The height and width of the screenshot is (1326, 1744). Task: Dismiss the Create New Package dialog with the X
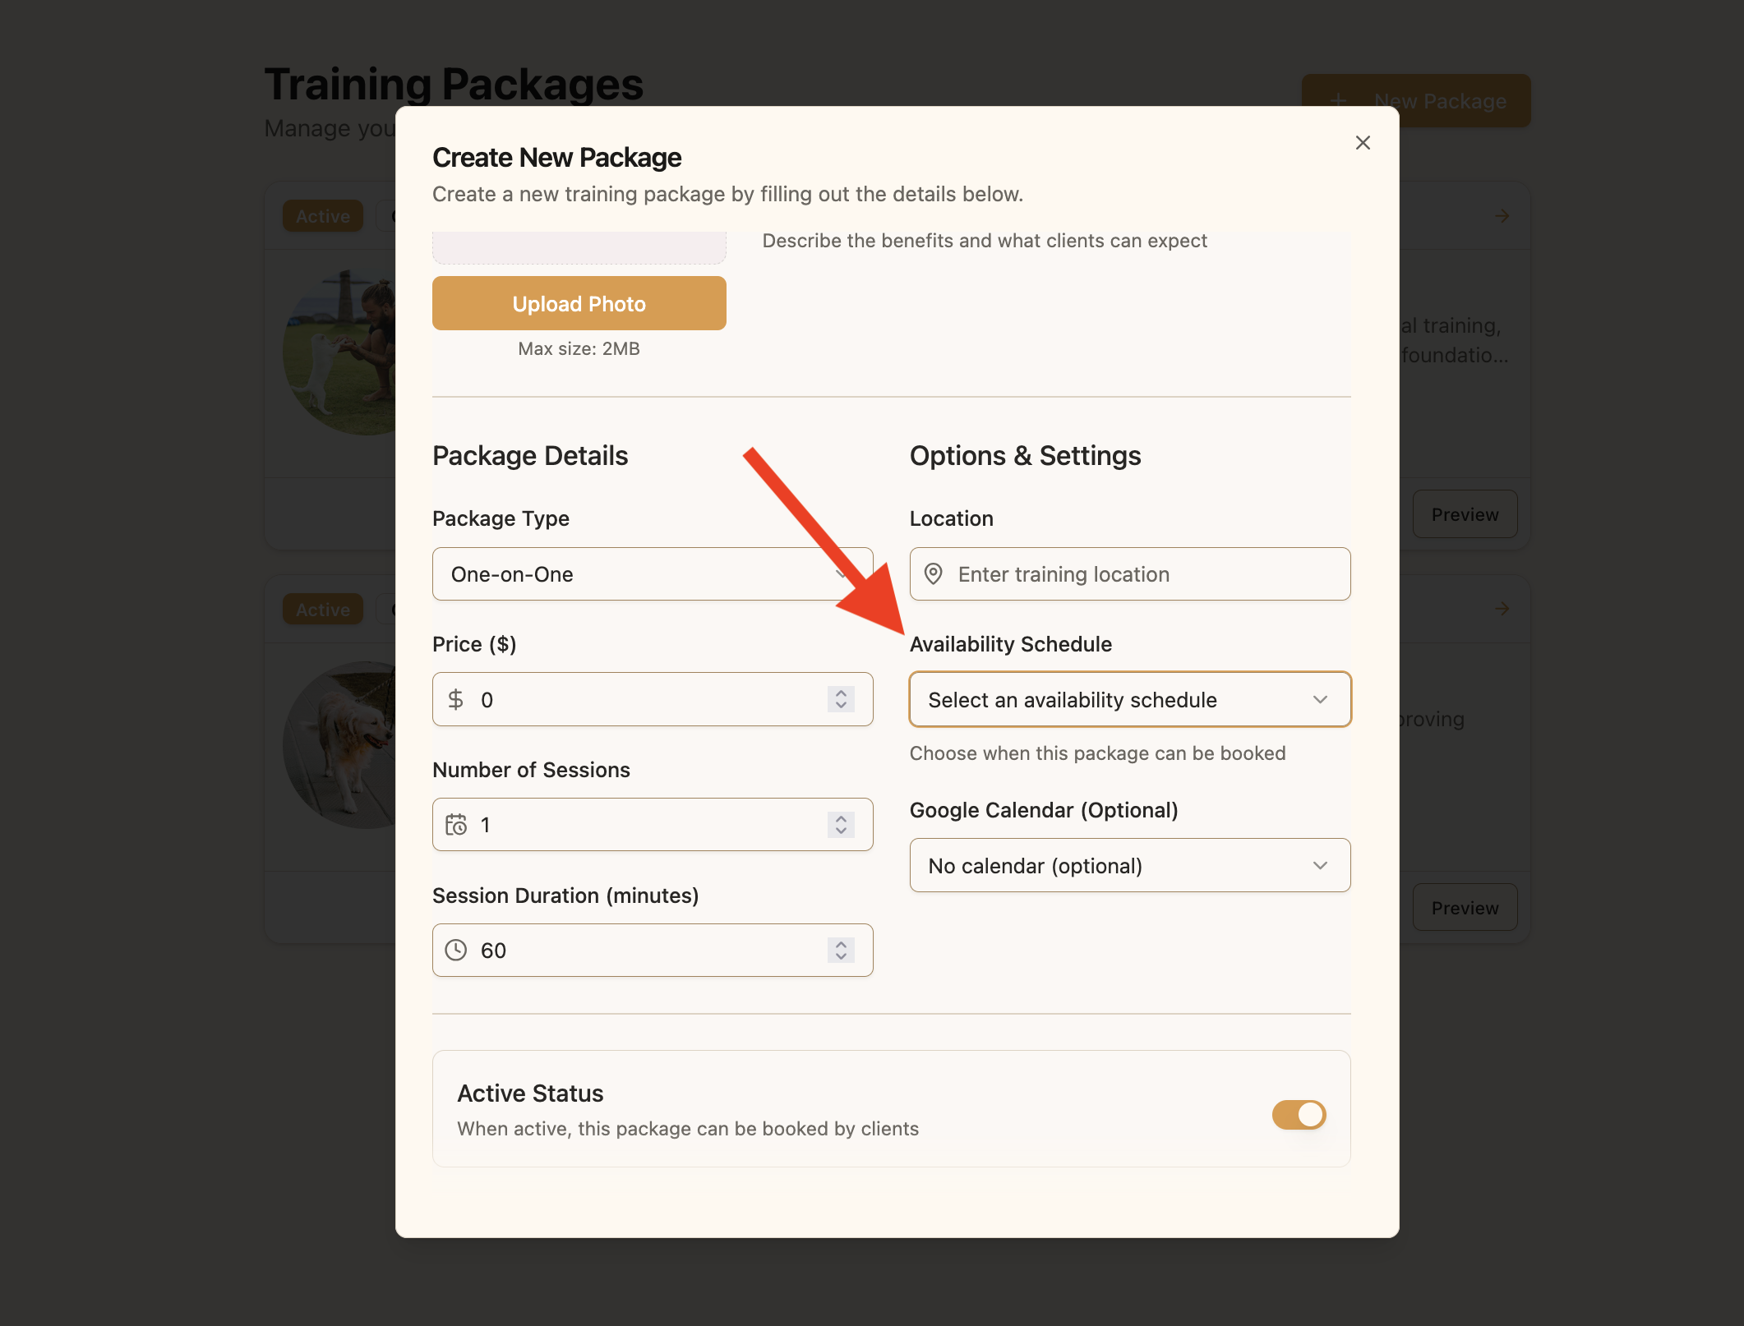(x=1362, y=142)
